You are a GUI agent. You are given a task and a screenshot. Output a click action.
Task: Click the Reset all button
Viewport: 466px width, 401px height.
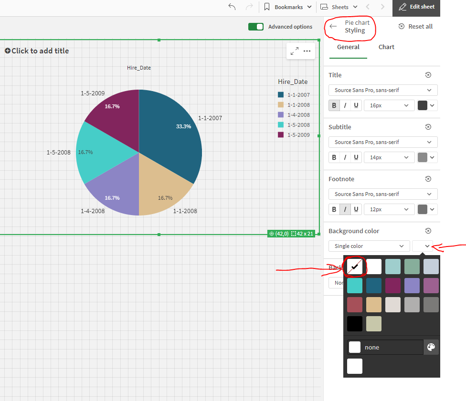[x=415, y=26]
